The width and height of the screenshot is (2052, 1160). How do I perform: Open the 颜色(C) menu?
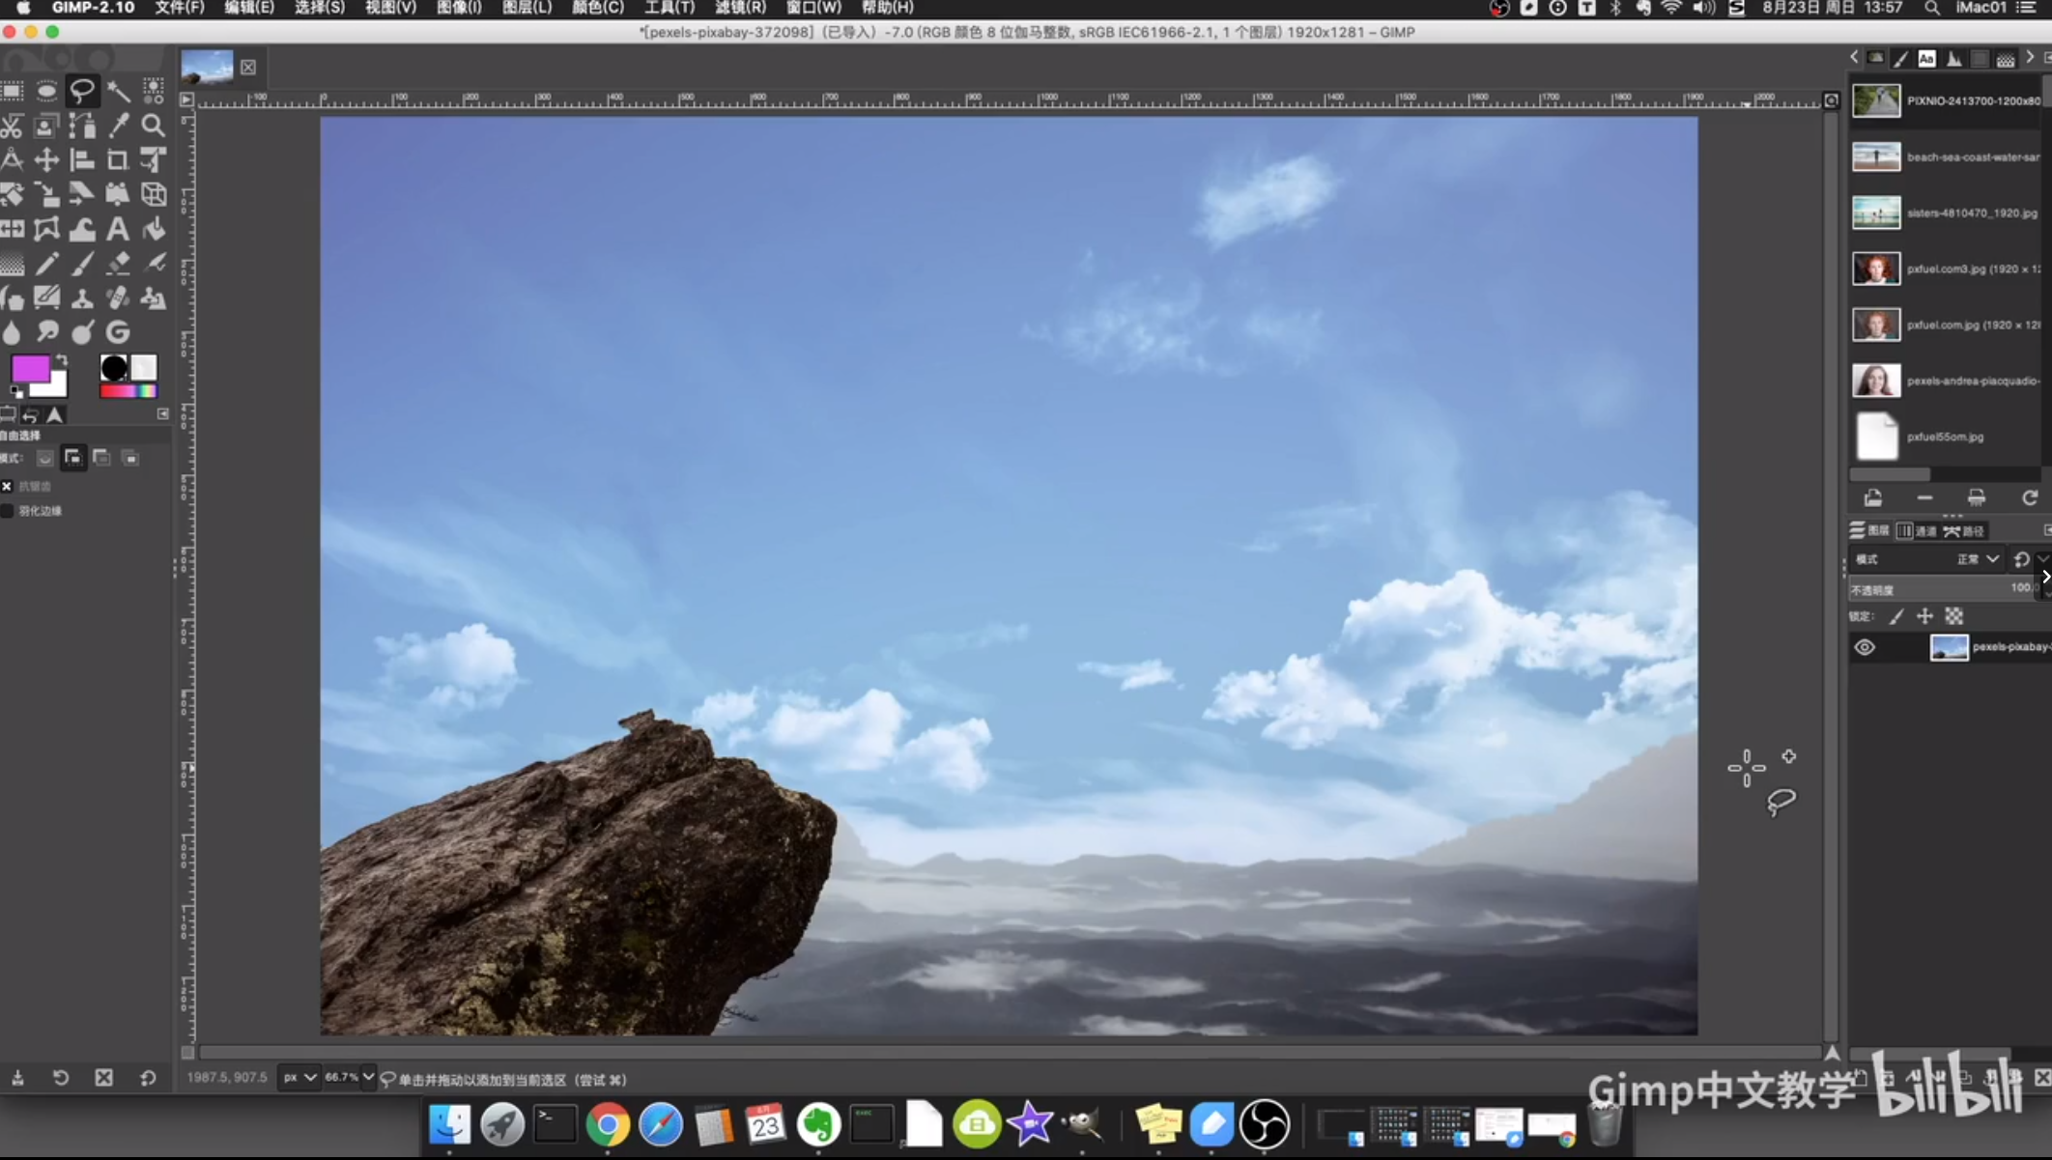597,8
